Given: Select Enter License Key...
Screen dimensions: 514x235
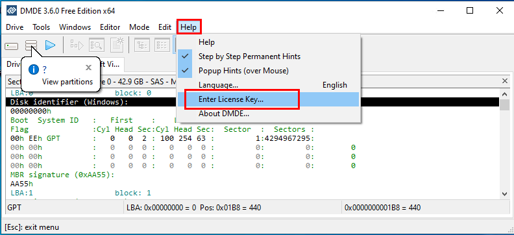Looking at the screenshot, I should (x=269, y=99).
